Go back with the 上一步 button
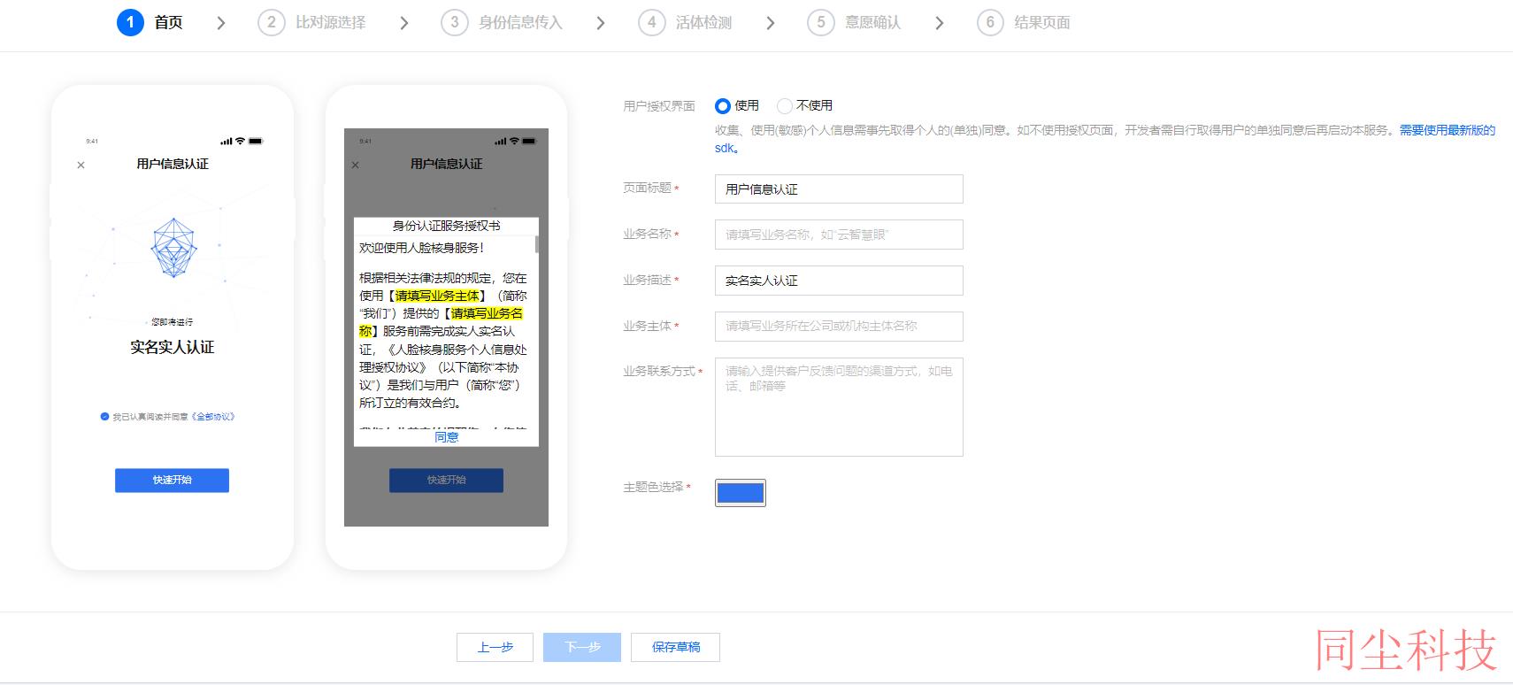Image resolution: width=1513 pixels, height=685 pixels. click(495, 647)
